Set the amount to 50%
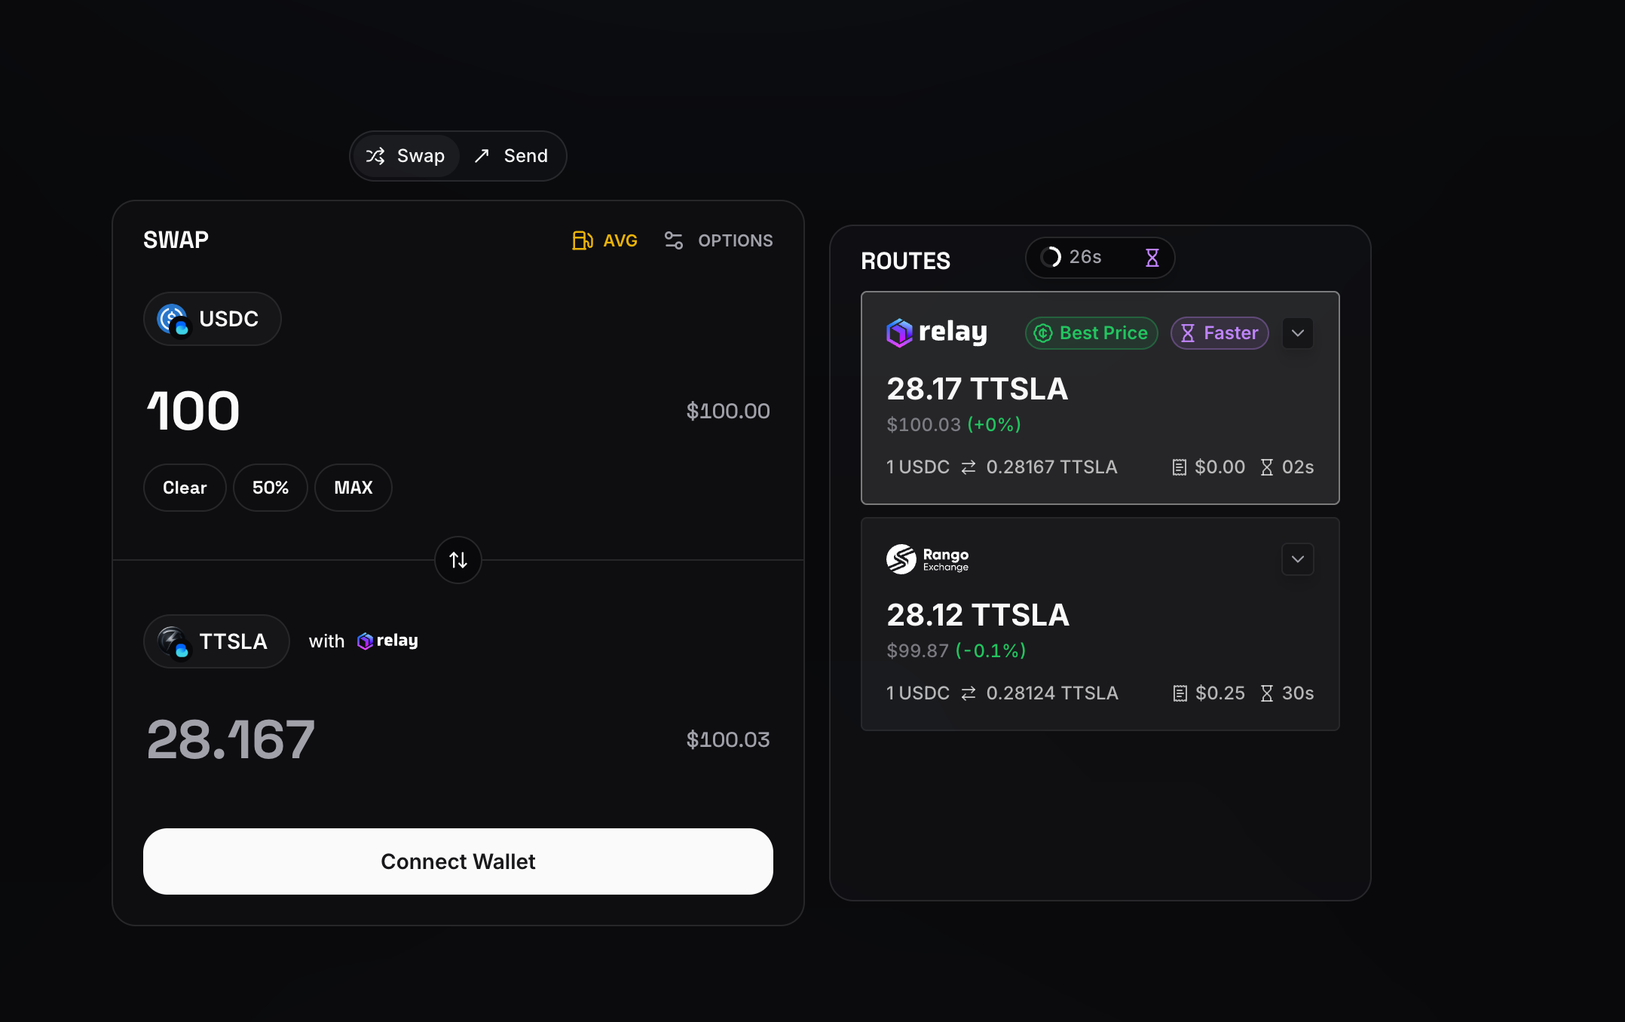Viewport: 1625px width, 1022px height. click(x=271, y=488)
